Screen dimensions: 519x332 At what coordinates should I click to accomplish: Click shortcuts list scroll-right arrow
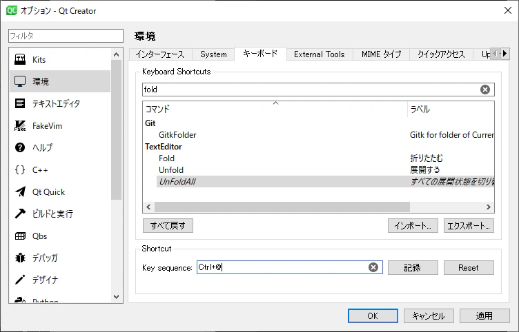[x=489, y=207]
